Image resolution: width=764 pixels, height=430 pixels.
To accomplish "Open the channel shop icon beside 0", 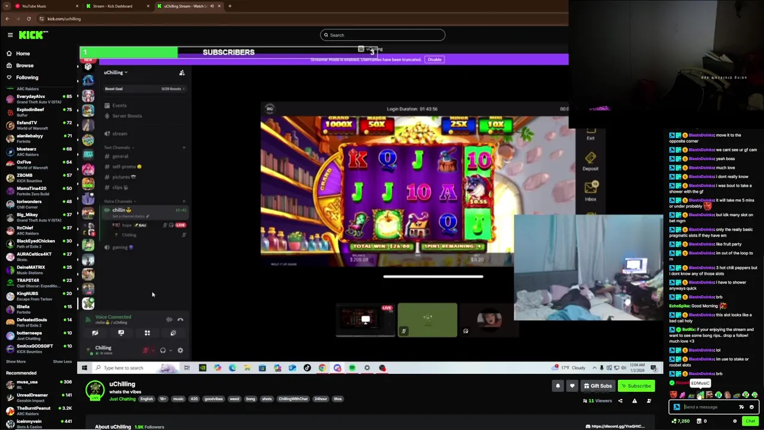I will (x=700, y=421).
